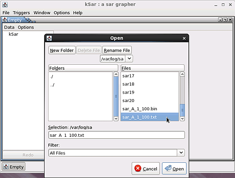Click Files list scrollbar thumb
235x178 pixels.
(x=182, y=110)
